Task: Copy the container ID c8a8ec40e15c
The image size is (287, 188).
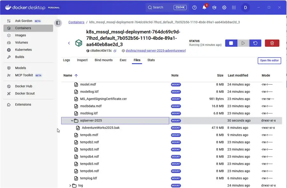Action: 115,51
